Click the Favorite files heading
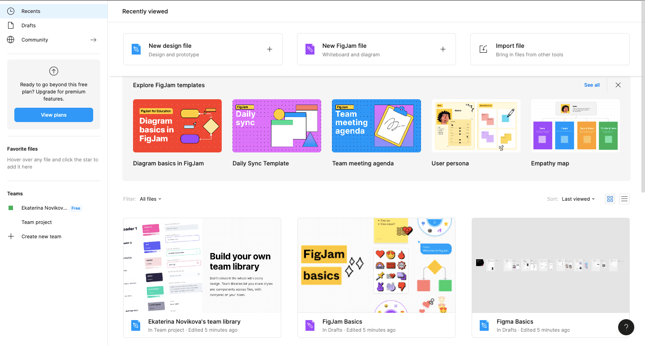645x346 pixels. coord(22,149)
